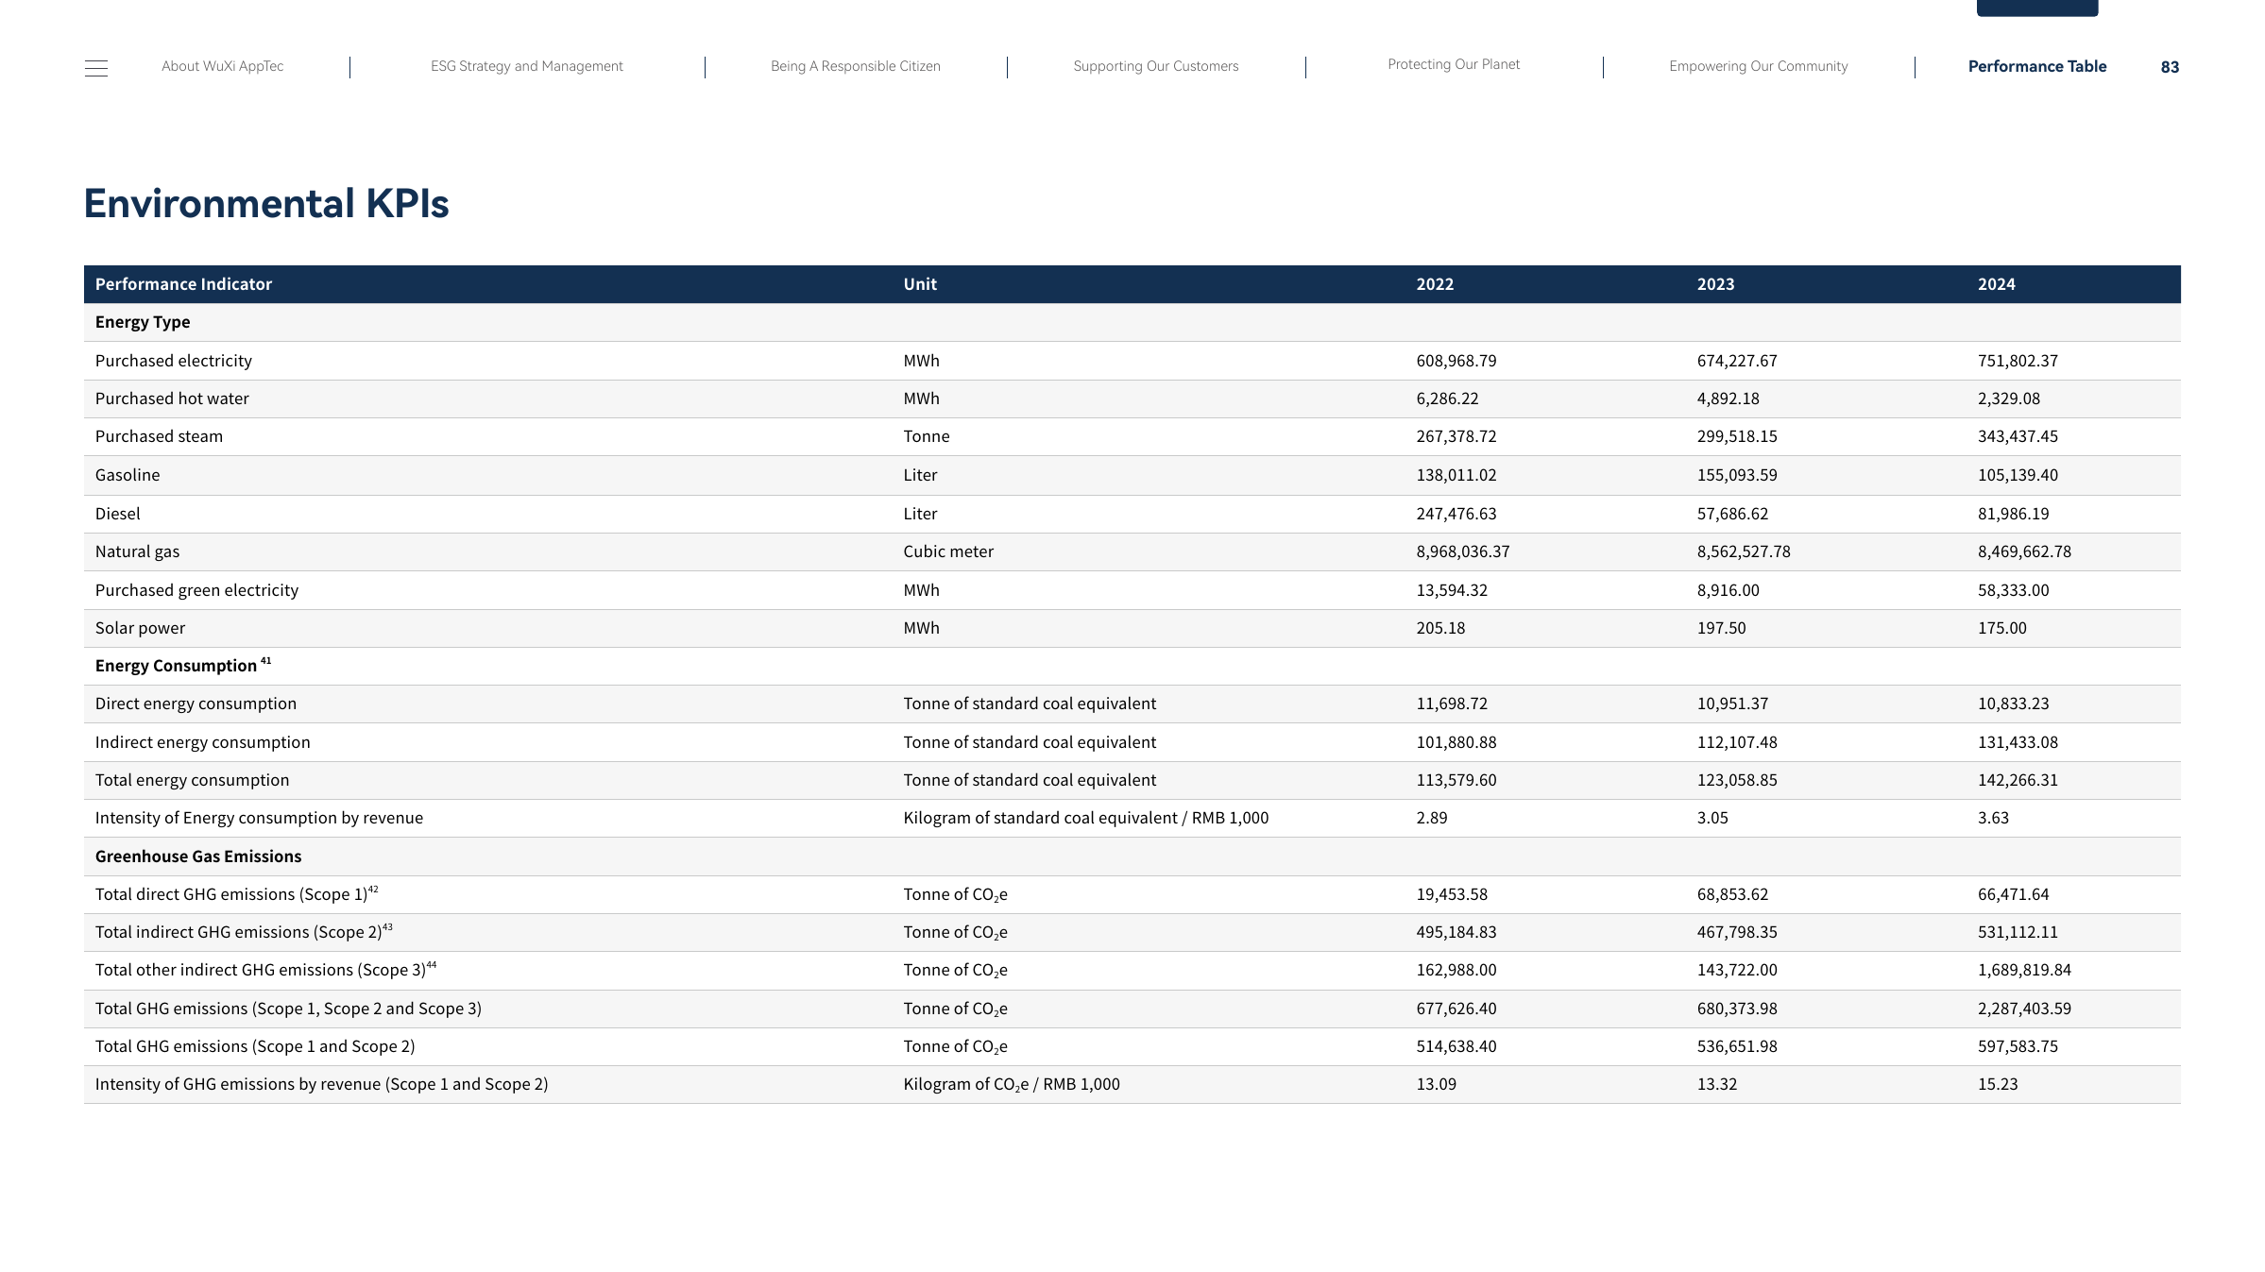This screenshot has height=1272, width=2265.
Task: Click Indirect energy consumption value 131,433.08
Action: 2018,742
